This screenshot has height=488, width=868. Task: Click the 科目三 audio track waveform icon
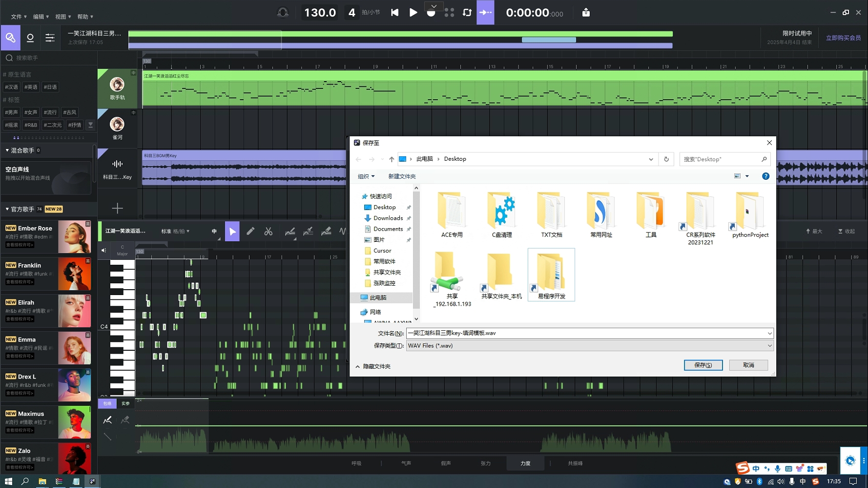(x=117, y=164)
